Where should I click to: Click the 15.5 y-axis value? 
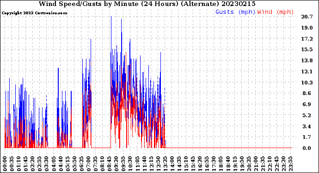click(307, 49)
